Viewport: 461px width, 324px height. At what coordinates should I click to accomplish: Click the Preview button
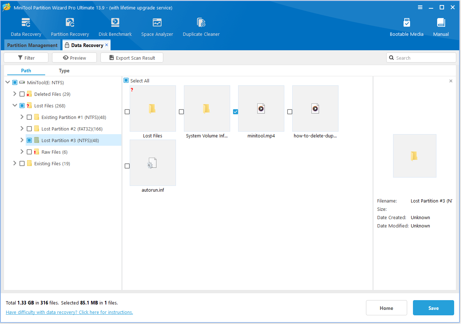point(74,58)
